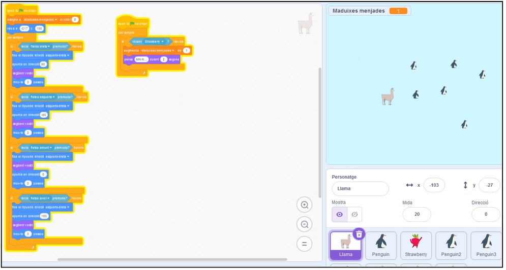Select the Penguin2 sprite
Viewport: 506px width, 270px height.
[451, 246]
